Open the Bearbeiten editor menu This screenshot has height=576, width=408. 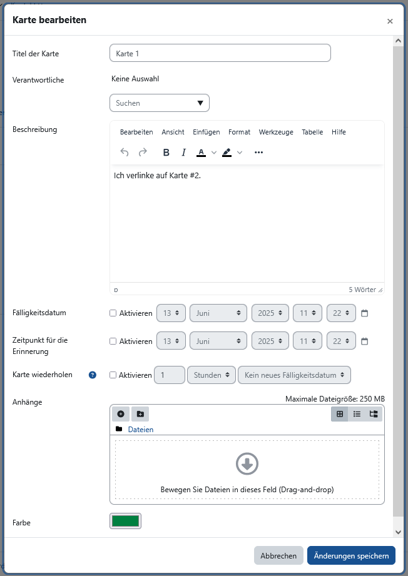click(136, 132)
